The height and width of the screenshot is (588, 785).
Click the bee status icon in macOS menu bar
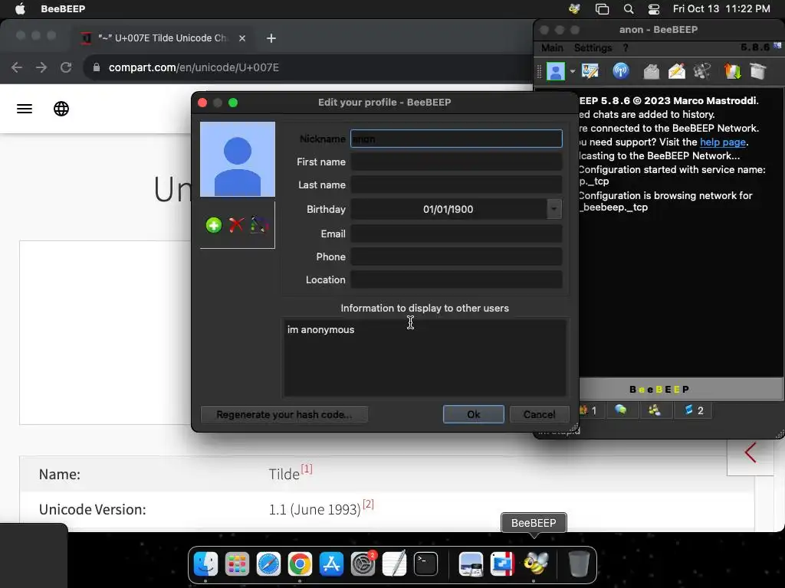tap(574, 8)
